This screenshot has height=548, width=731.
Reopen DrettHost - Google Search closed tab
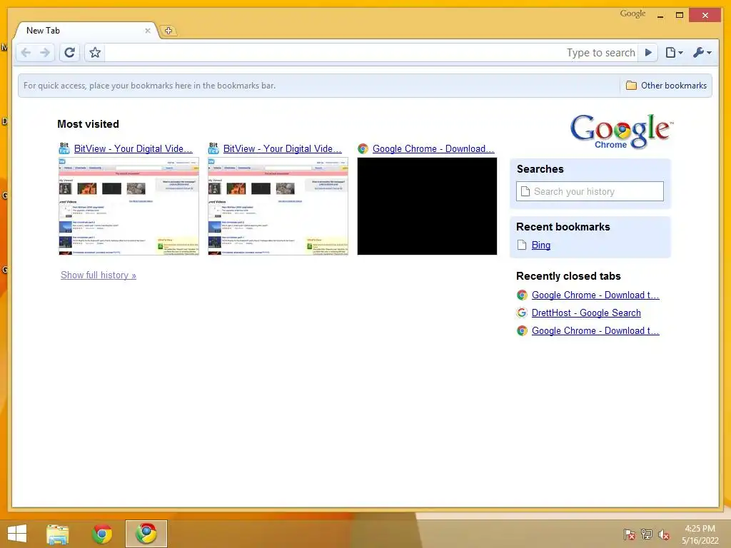[x=586, y=313]
